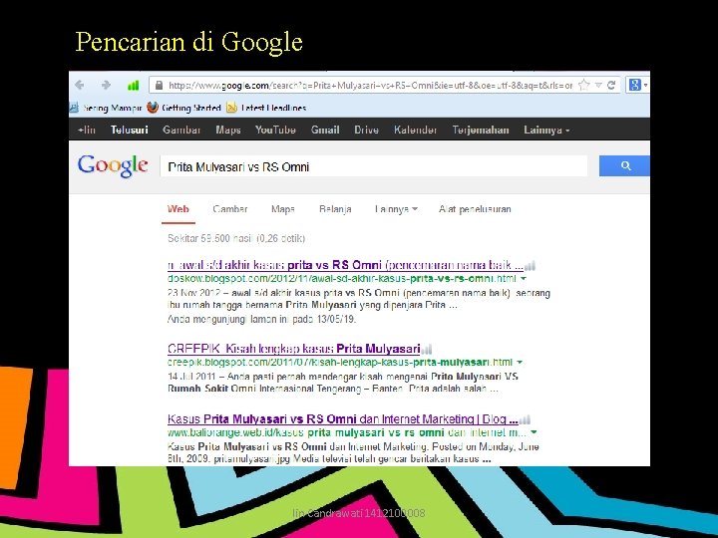Open Kasus Prita Mulyasari Internet Marketing result
718x538 pixels.
coord(342,419)
